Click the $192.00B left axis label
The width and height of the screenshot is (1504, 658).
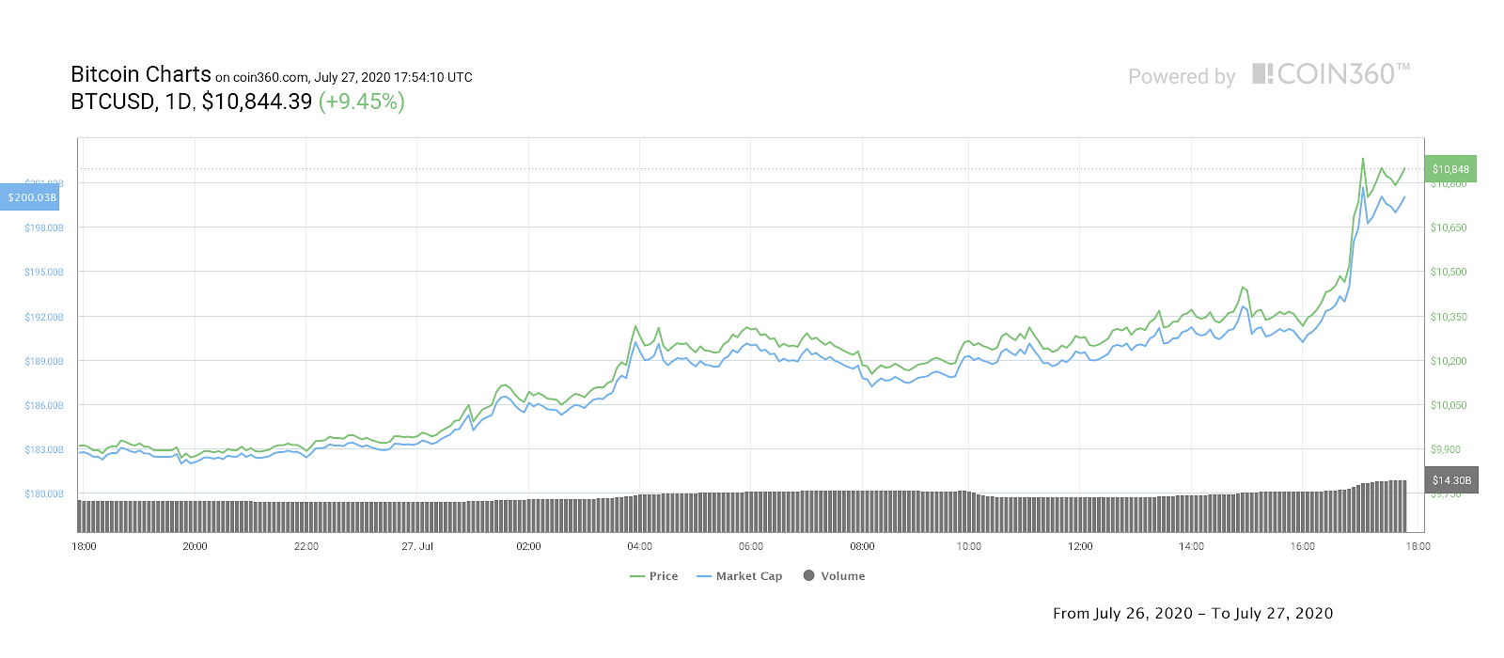point(44,317)
